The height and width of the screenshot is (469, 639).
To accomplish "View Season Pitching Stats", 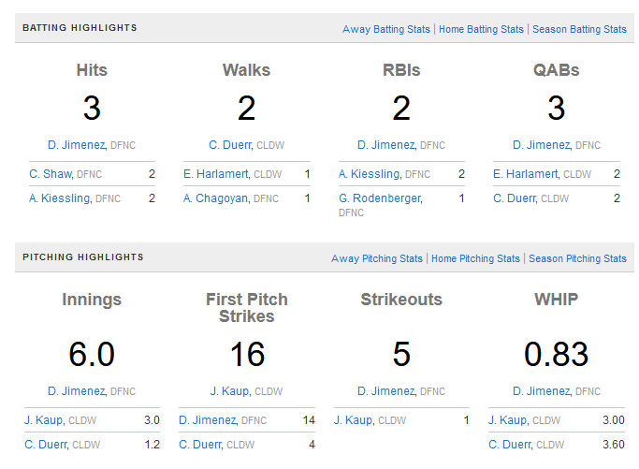I will coord(577,258).
